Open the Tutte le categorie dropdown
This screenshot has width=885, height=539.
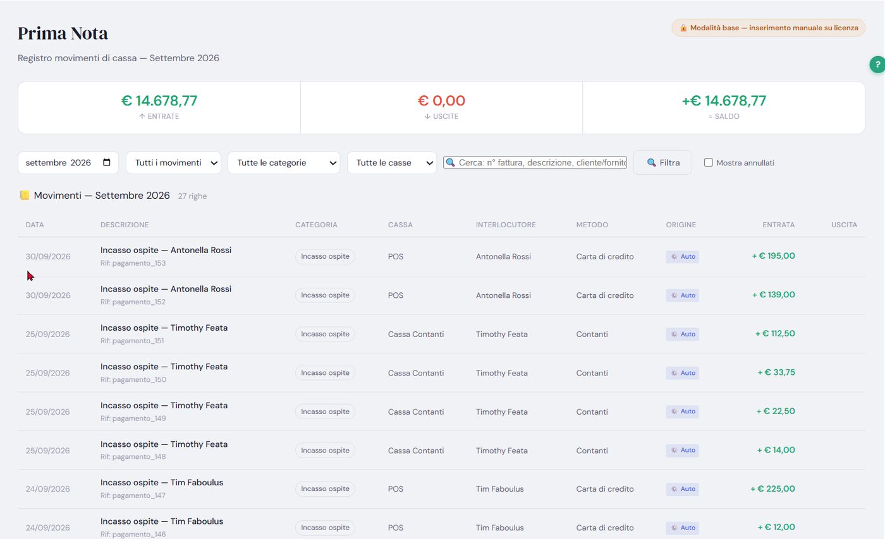[x=284, y=163]
